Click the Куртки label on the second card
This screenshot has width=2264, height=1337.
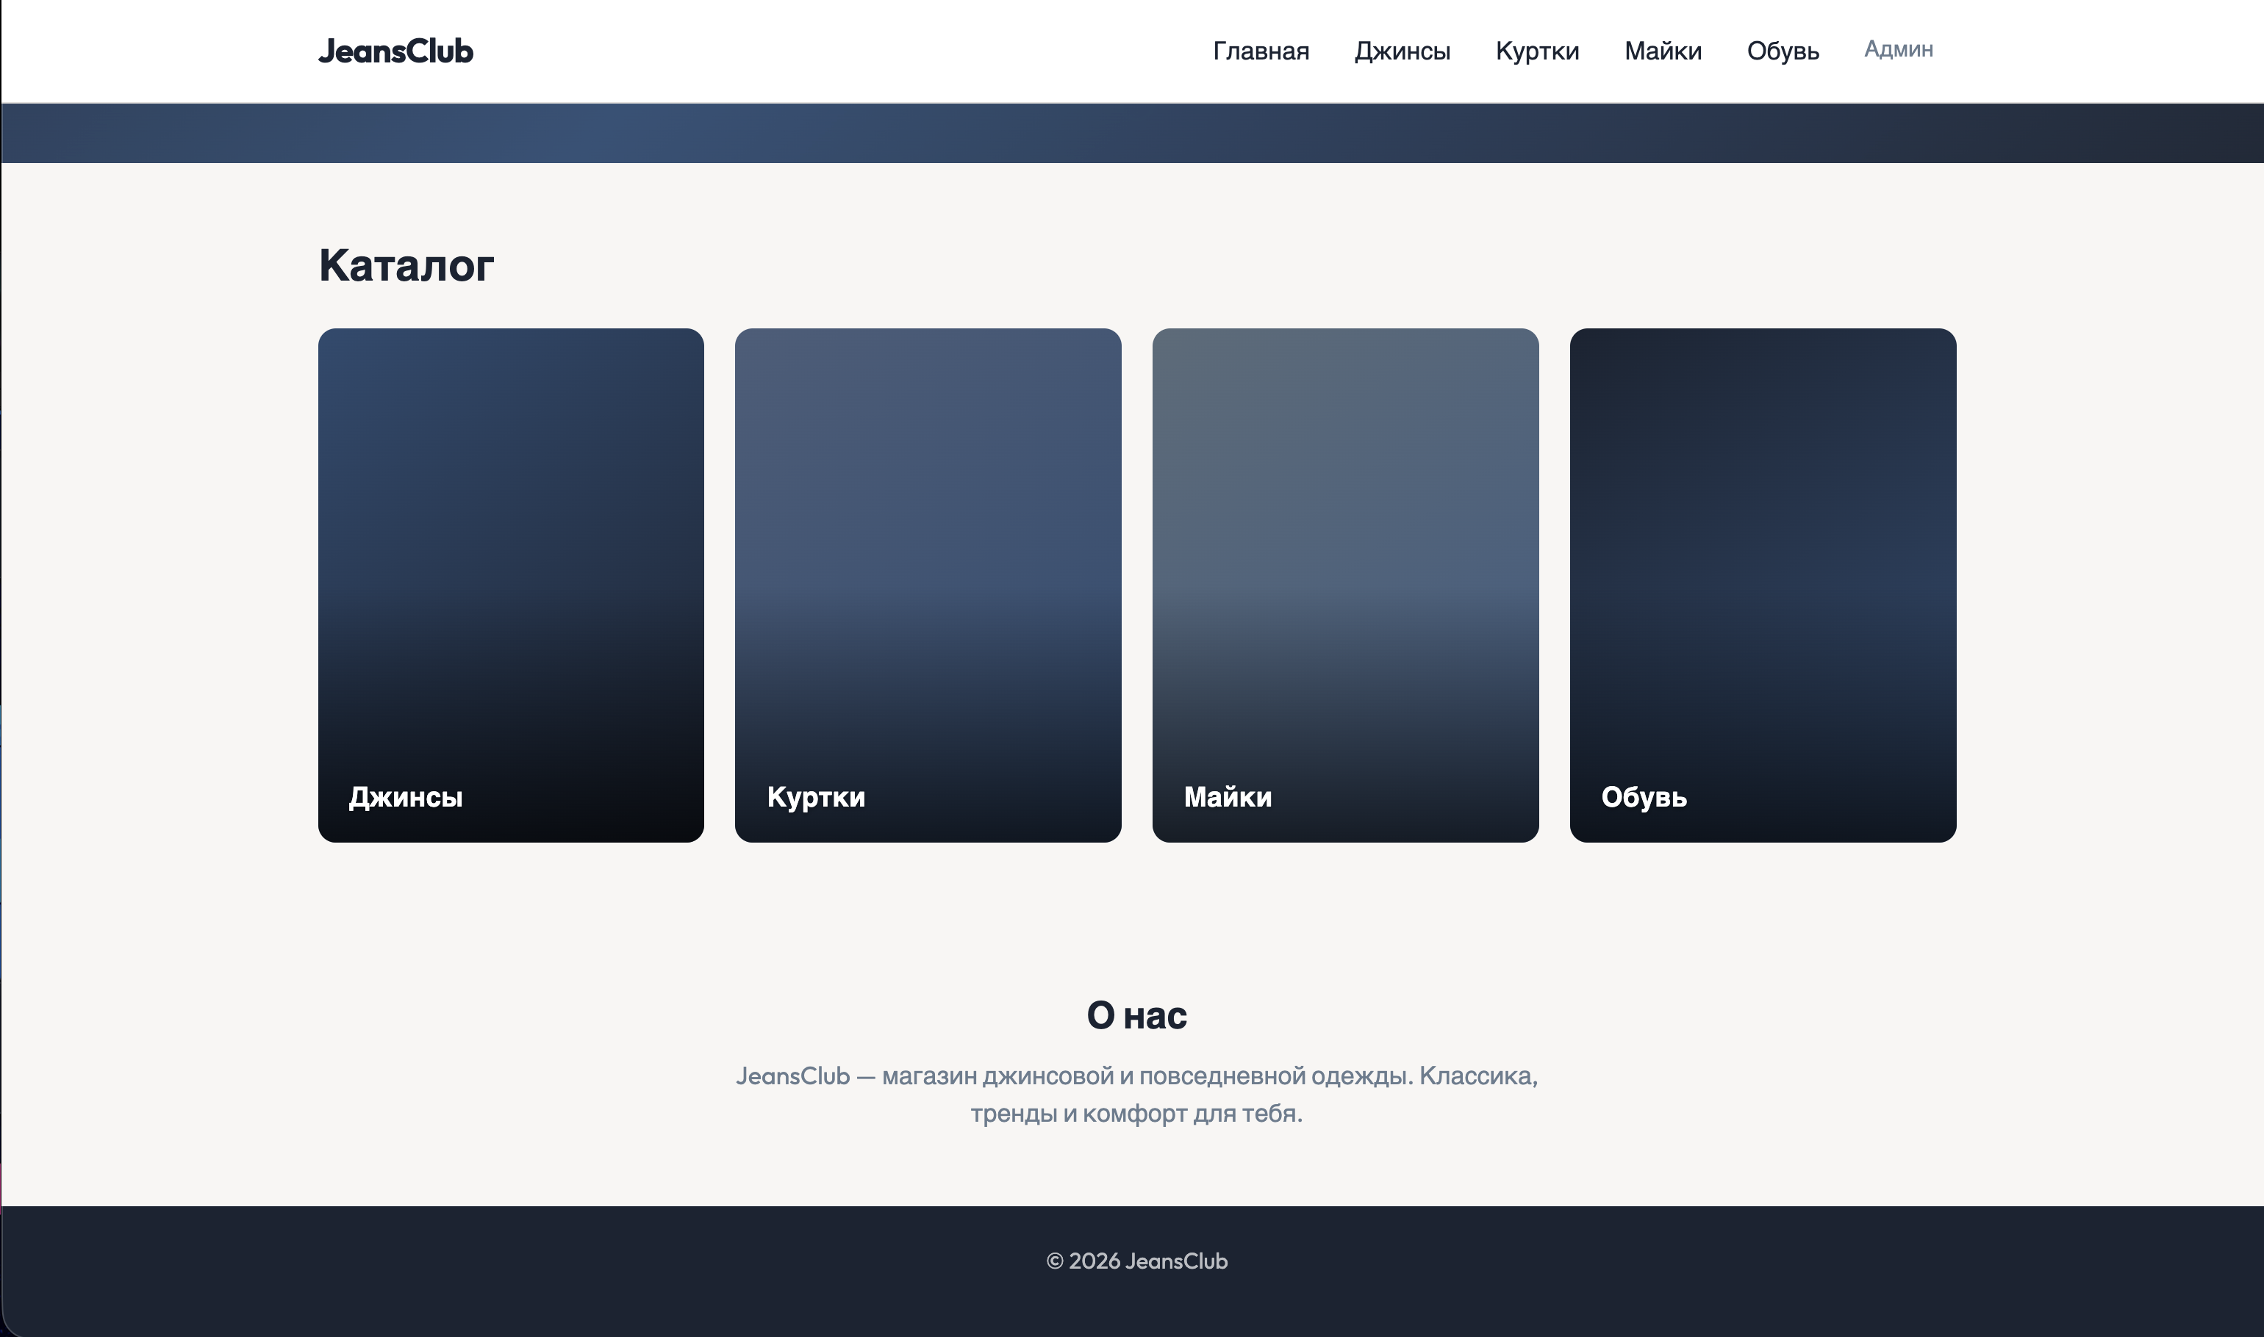click(816, 796)
